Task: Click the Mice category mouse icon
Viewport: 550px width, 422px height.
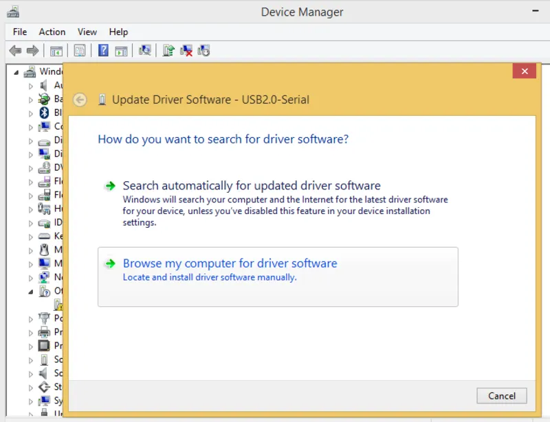Action: pyautogui.click(x=44, y=250)
